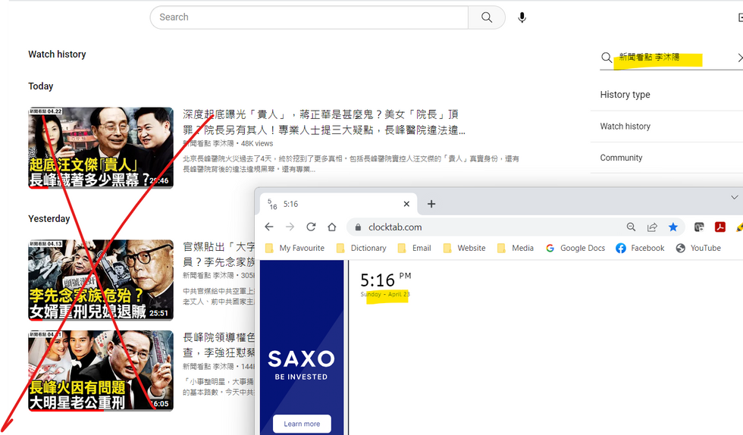Click the browser Back arrow
743x435 pixels.
269,227
